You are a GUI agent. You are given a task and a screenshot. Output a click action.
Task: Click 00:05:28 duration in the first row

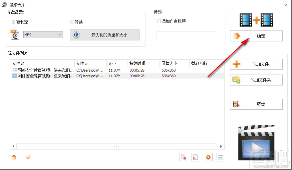point(137,70)
